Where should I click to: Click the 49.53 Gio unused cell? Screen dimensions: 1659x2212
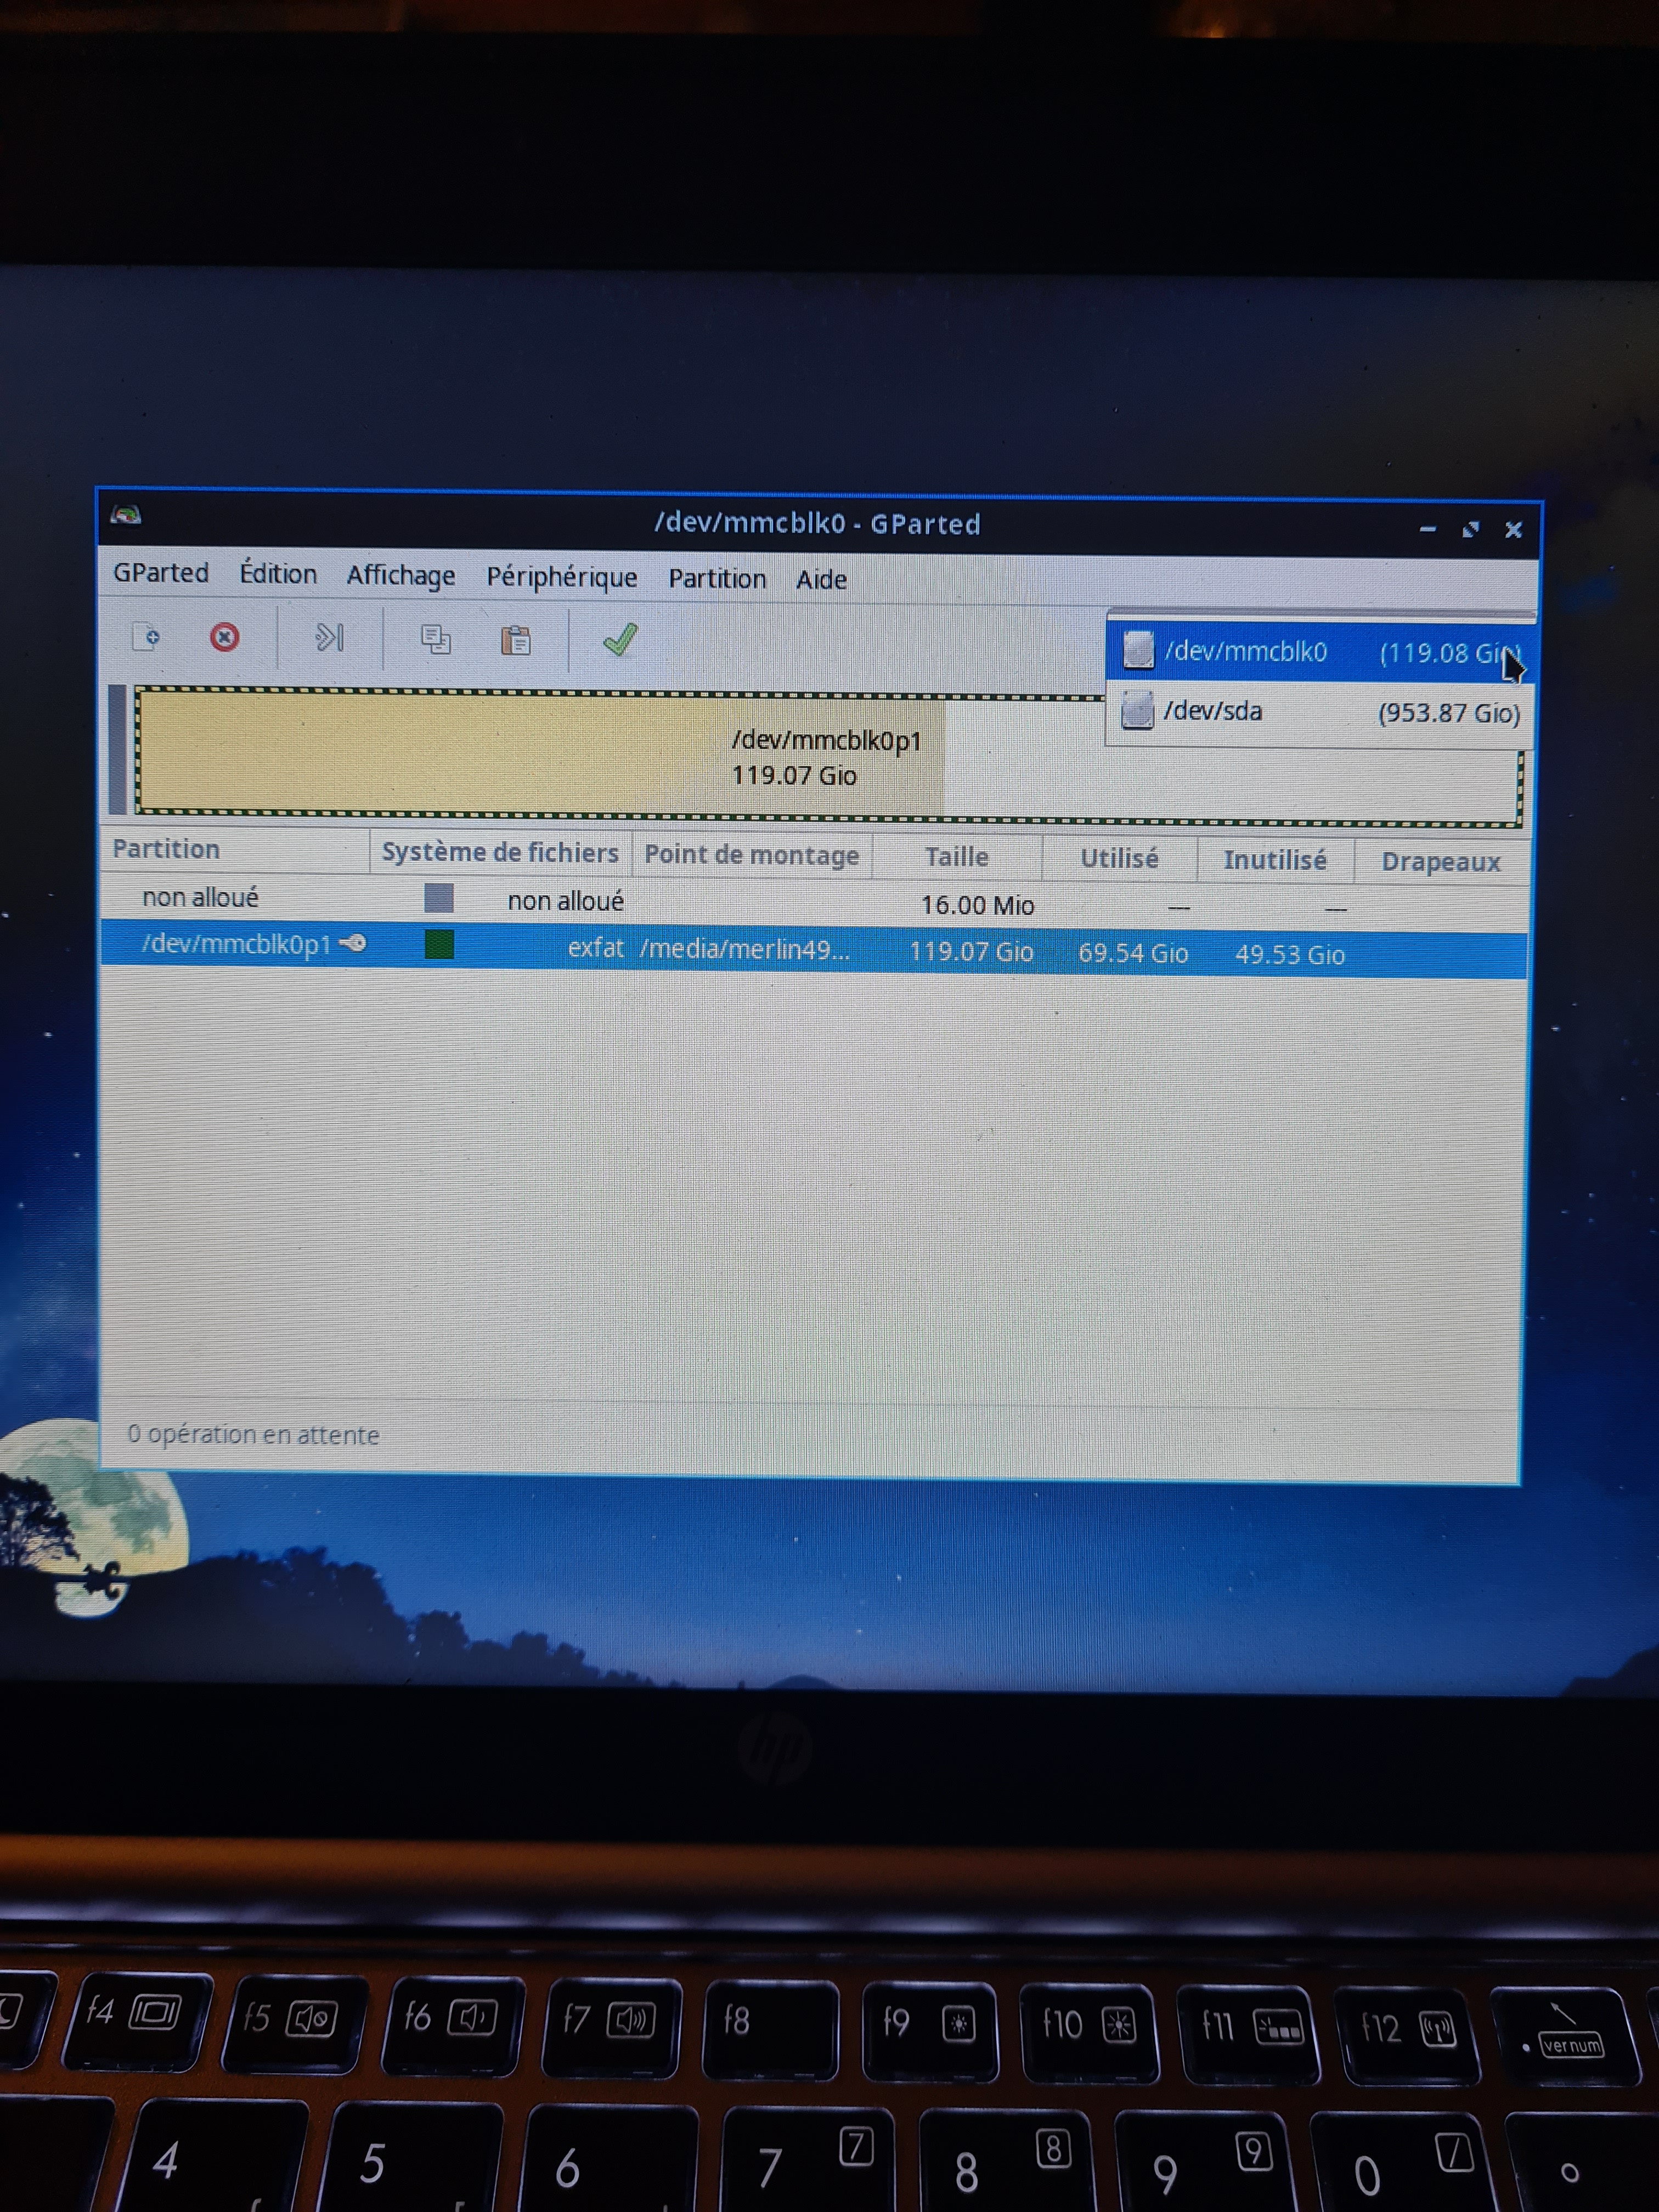pos(1290,955)
